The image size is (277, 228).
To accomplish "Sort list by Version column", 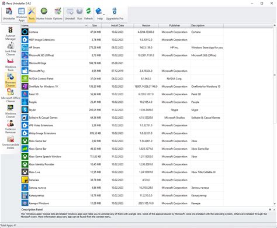I will 146,26.
